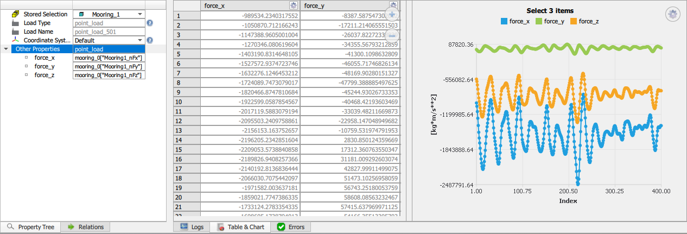Image resolution: width=687 pixels, height=234 pixels.
Task: Click the Coordinate System axes icon
Action: click(15, 40)
